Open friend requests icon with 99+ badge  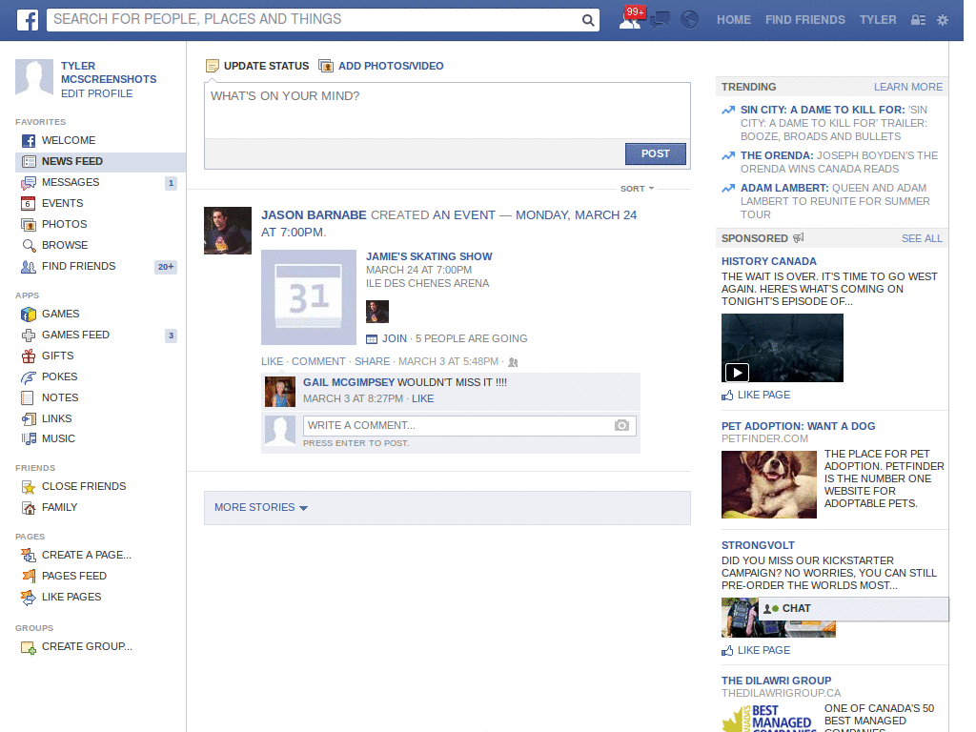[x=631, y=19]
